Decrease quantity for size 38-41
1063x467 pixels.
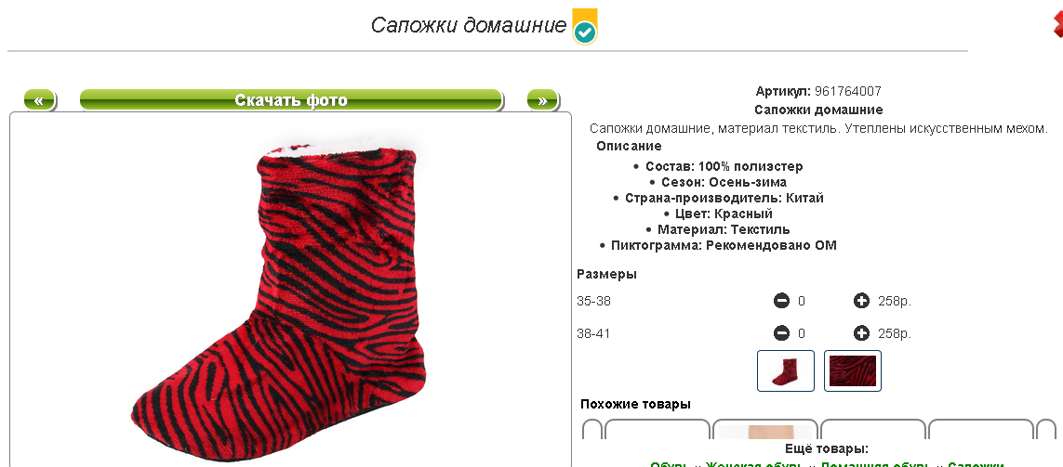(x=781, y=333)
